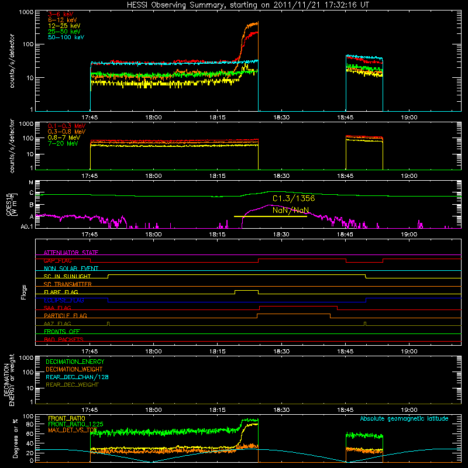Click the 18:30 tick label below the Flags panel

click(x=281, y=352)
